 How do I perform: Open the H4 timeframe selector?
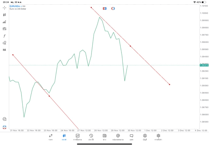click(5, 50)
